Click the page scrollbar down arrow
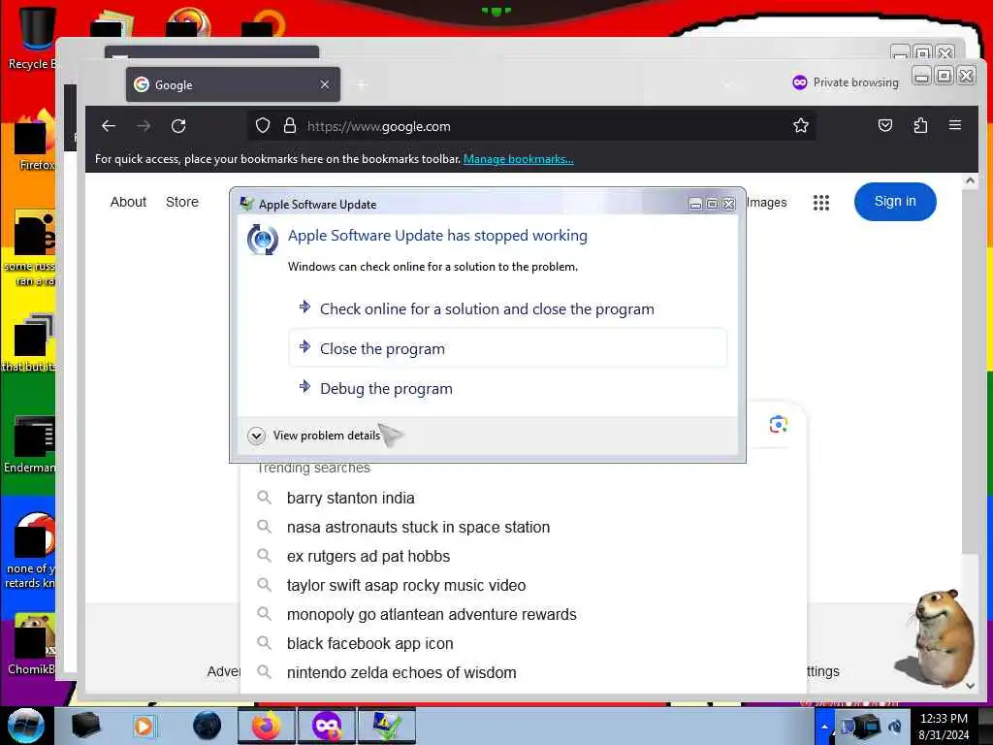 coord(970,686)
